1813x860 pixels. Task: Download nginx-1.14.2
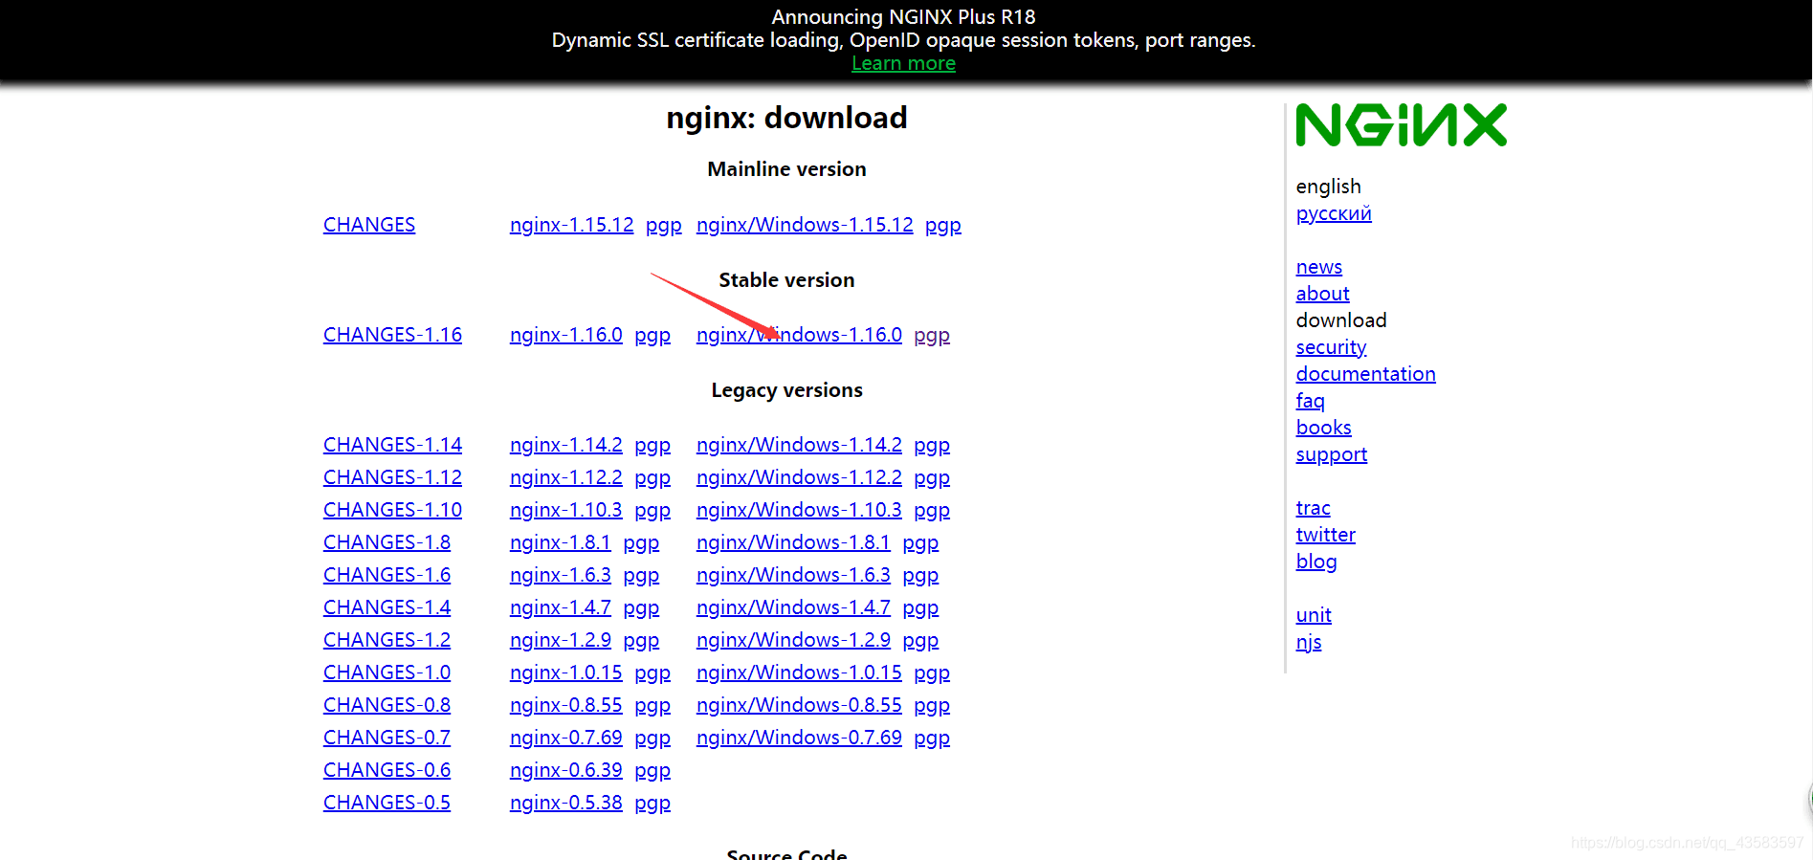(565, 445)
